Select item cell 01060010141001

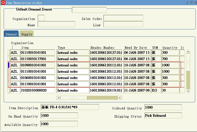click(38, 78)
